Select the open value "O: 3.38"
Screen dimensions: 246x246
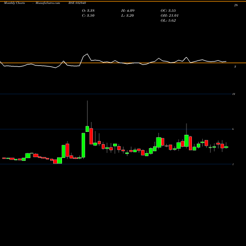coord(88,11)
